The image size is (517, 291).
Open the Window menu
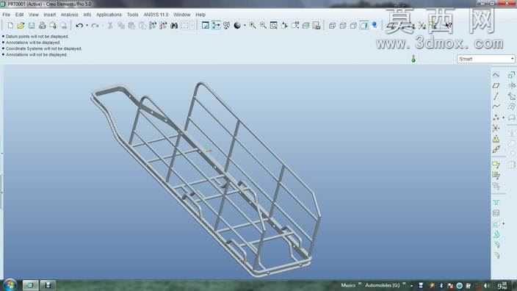click(x=181, y=15)
